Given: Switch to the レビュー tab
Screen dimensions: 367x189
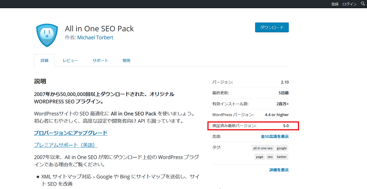Looking at the screenshot, I should click(70, 60).
